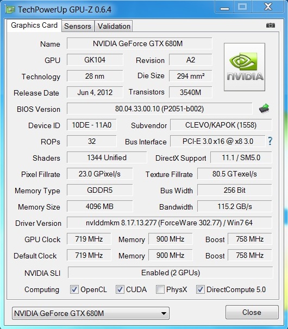Click GPU Clock row Memory 900 MHz field

pyautogui.click(x=171, y=239)
